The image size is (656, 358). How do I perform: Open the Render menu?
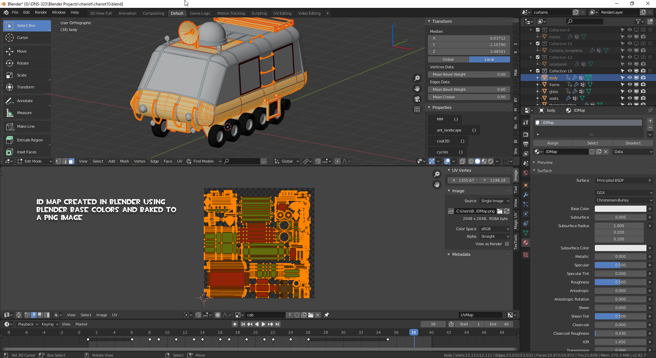(x=41, y=12)
